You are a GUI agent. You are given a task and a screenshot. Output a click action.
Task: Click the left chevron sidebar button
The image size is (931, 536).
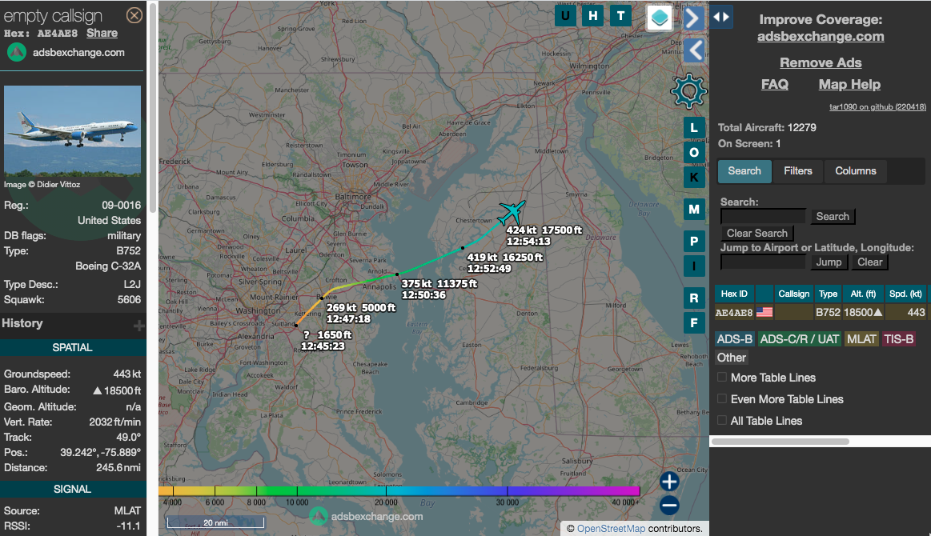[x=693, y=50]
